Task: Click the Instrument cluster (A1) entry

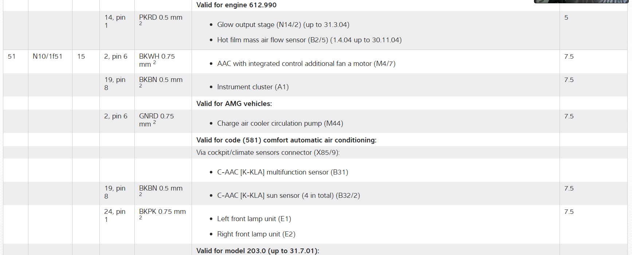Action: click(x=252, y=87)
